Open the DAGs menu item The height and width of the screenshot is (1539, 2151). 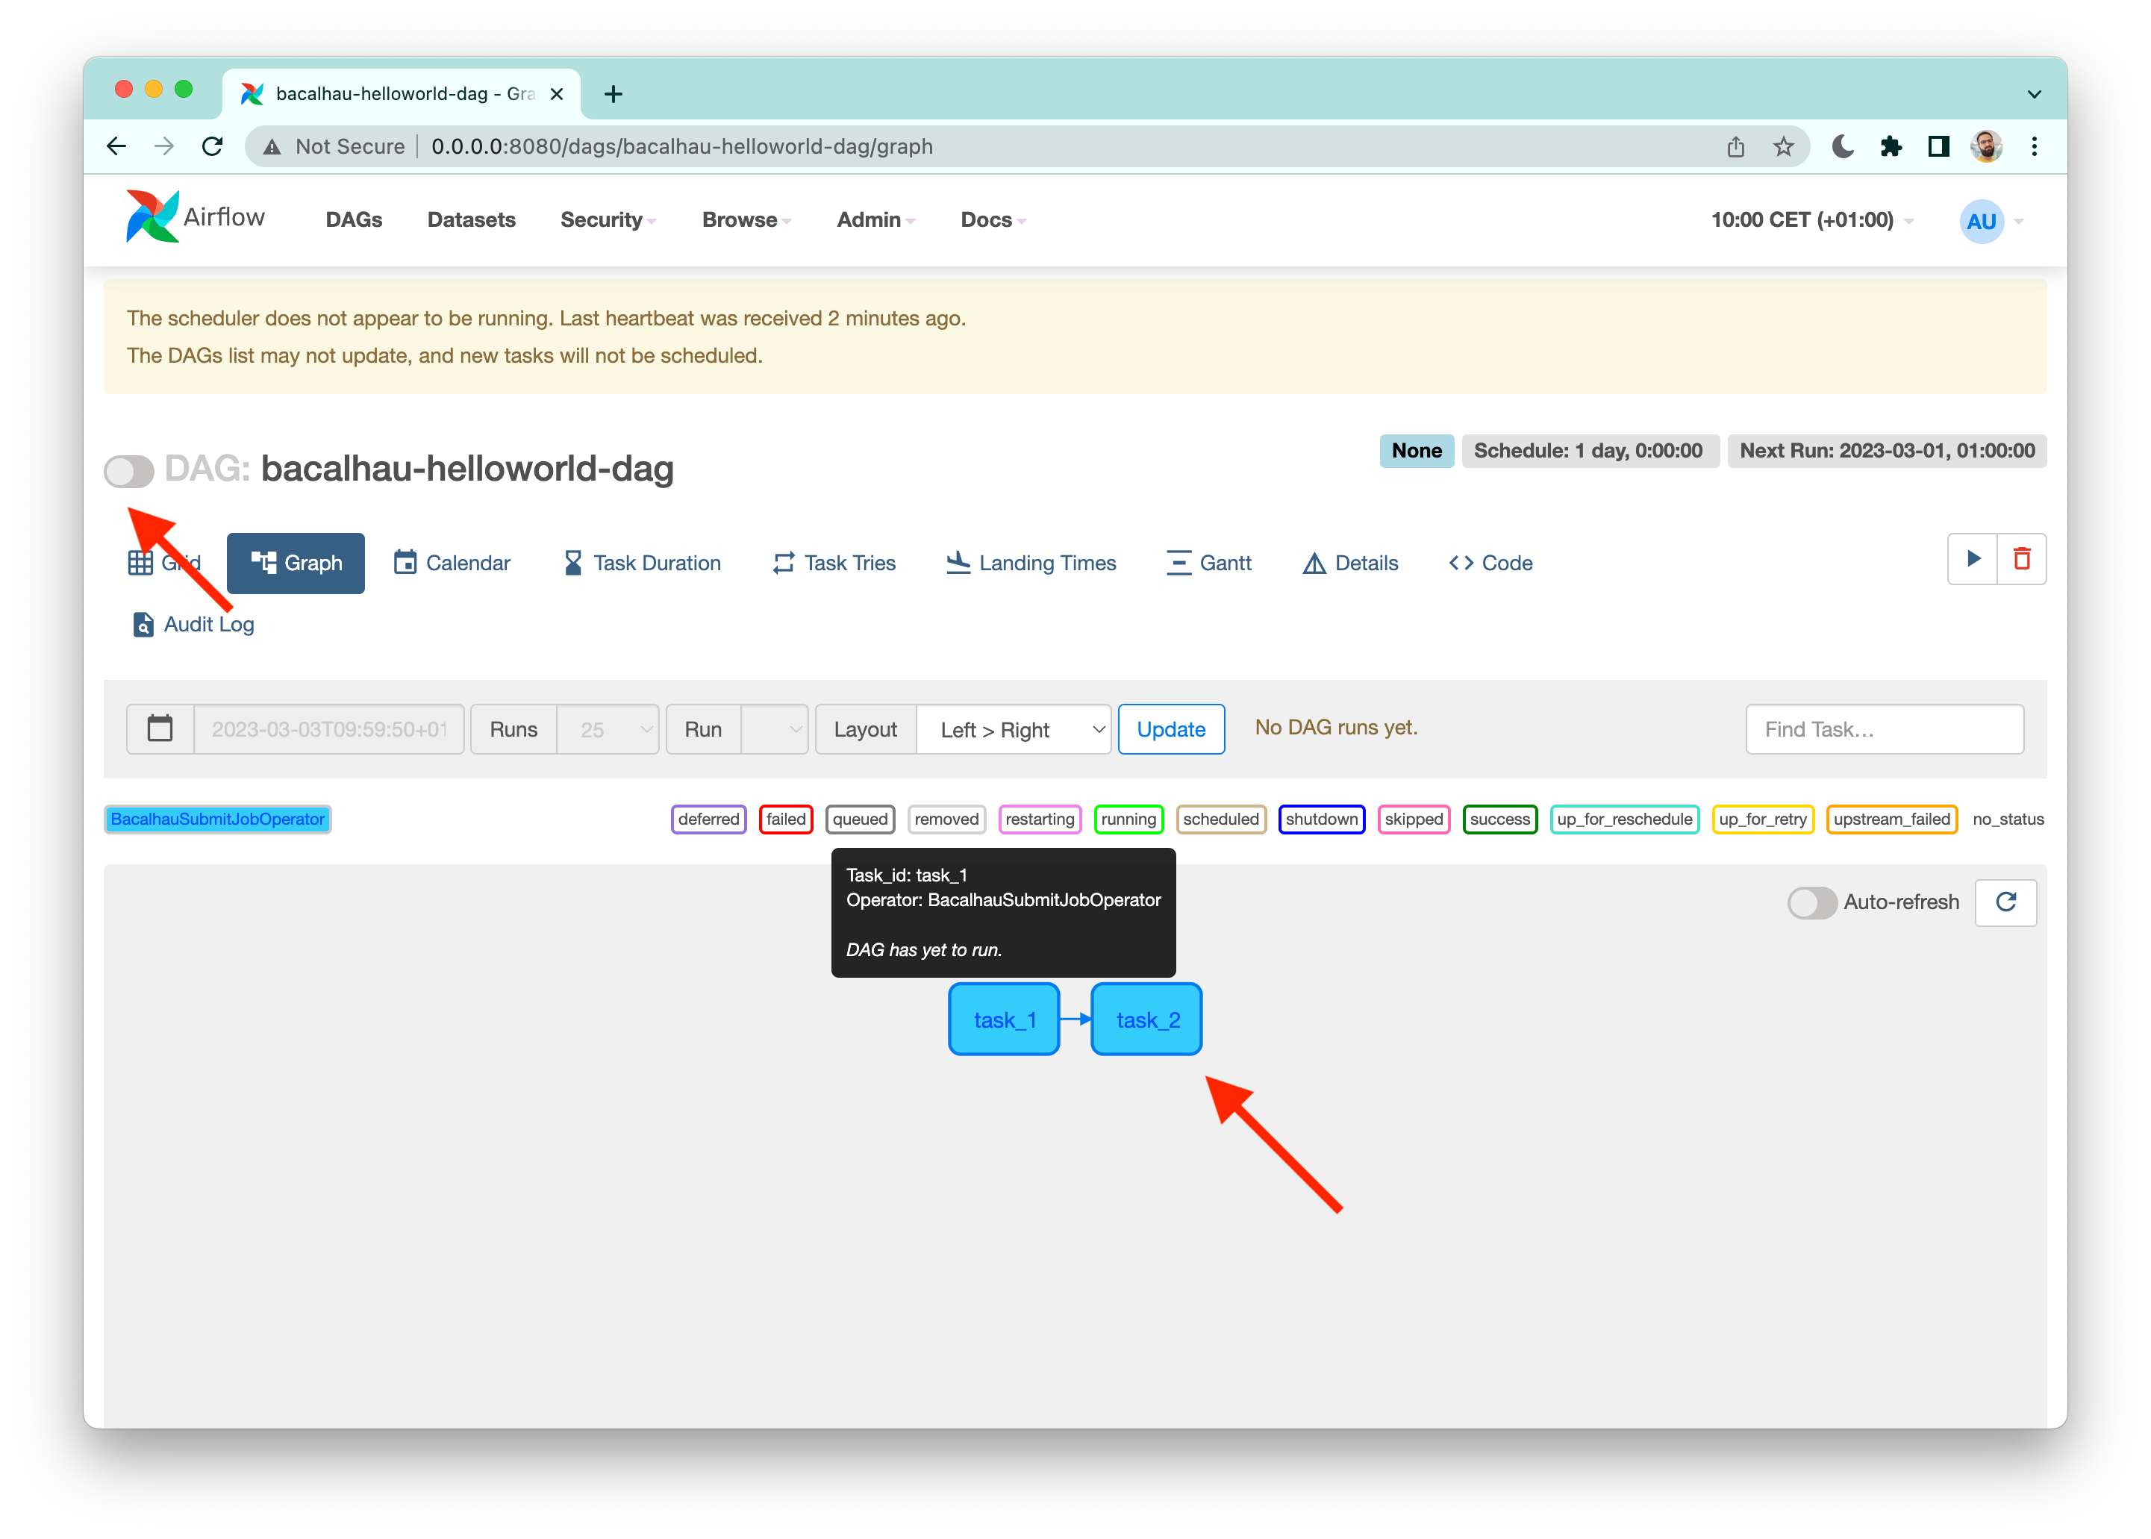[354, 220]
